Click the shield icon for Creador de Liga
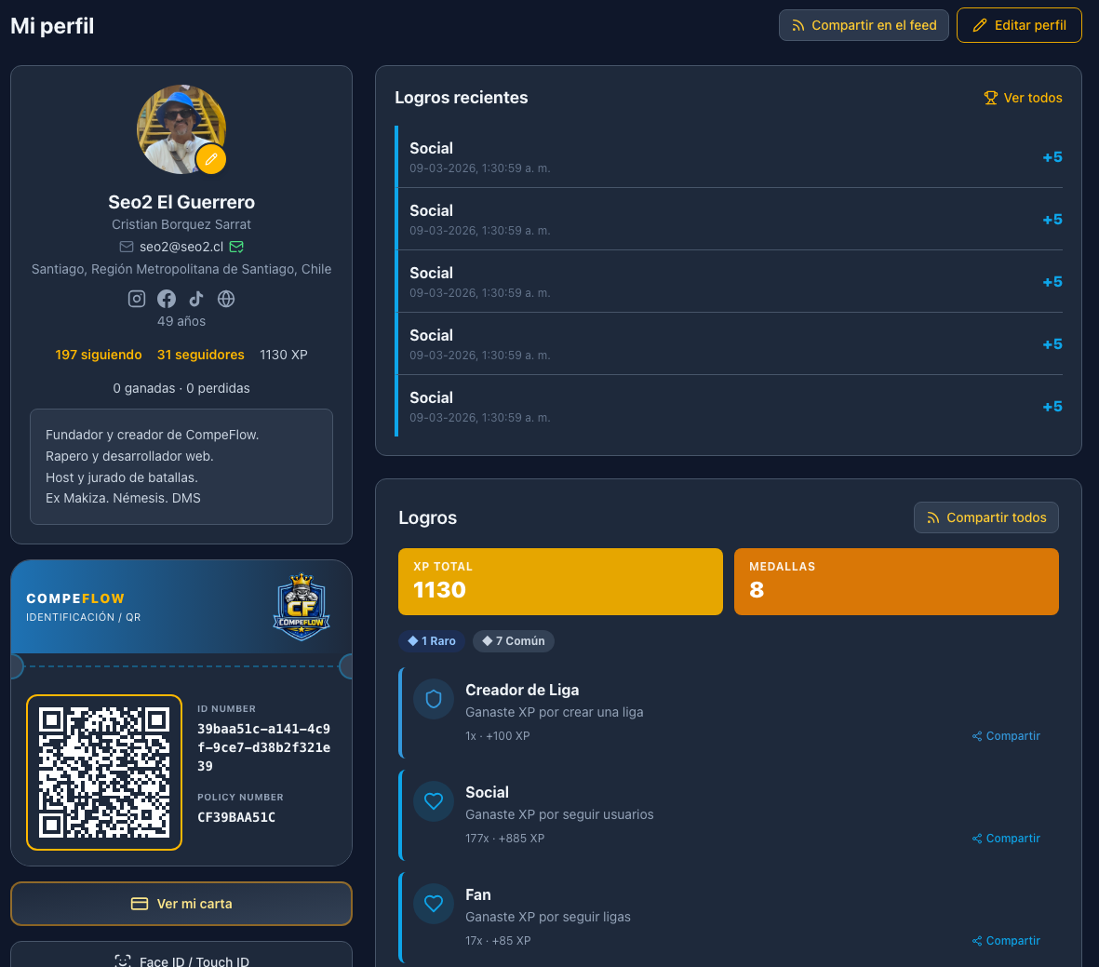Image resolution: width=1099 pixels, height=967 pixels. [434, 699]
